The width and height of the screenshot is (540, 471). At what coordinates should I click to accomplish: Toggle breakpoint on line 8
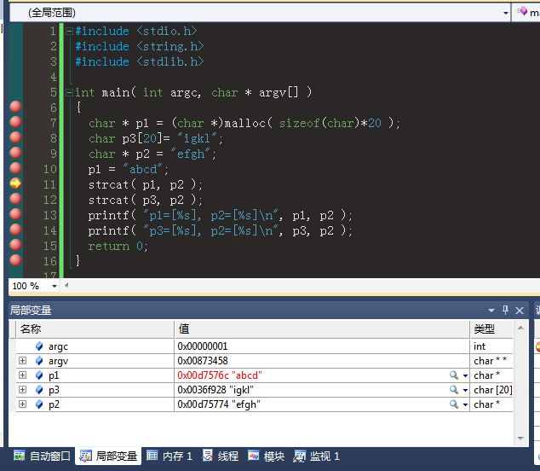pos(15,137)
